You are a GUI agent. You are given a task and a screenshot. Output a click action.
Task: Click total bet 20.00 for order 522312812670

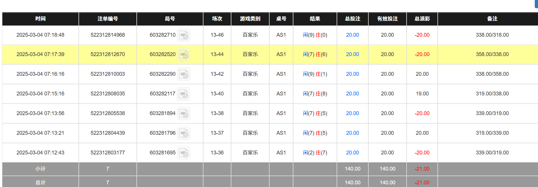tap(352, 54)
